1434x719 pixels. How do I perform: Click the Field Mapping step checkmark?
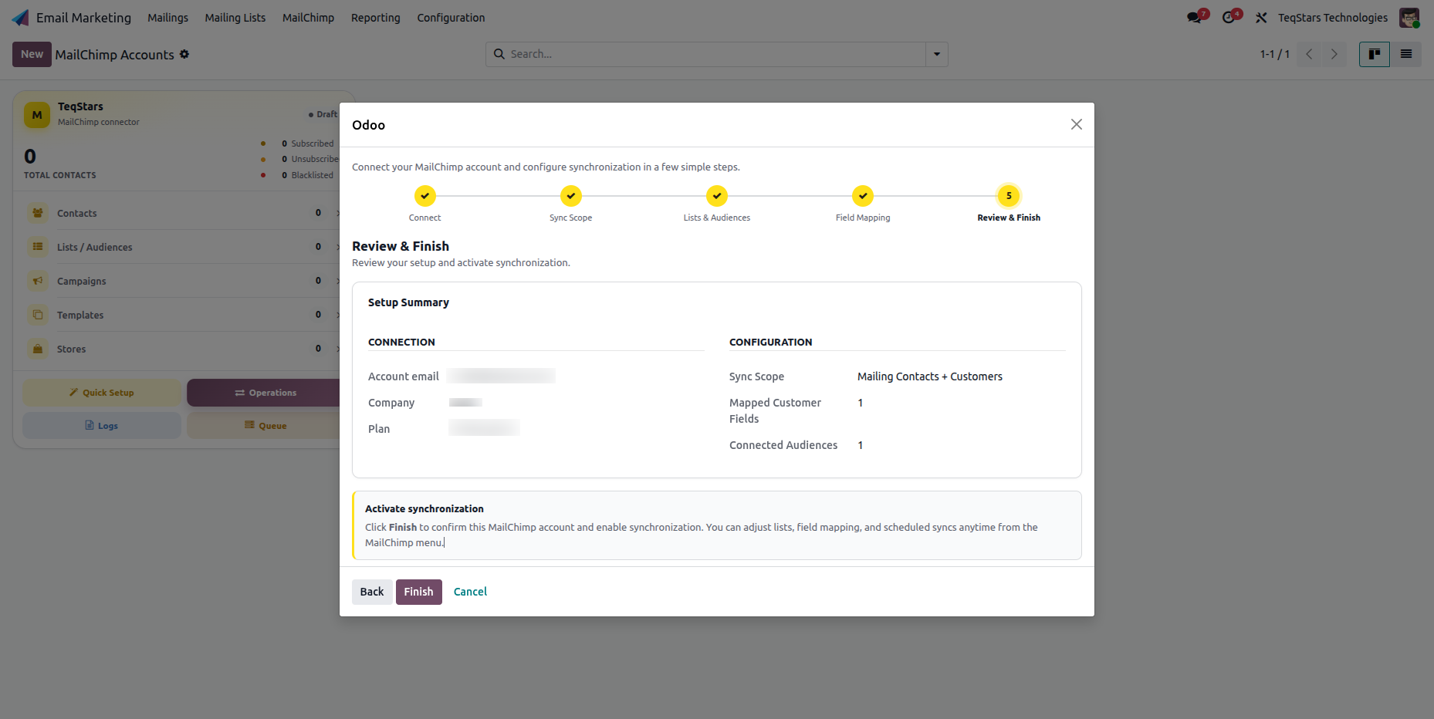coord(863,196)
